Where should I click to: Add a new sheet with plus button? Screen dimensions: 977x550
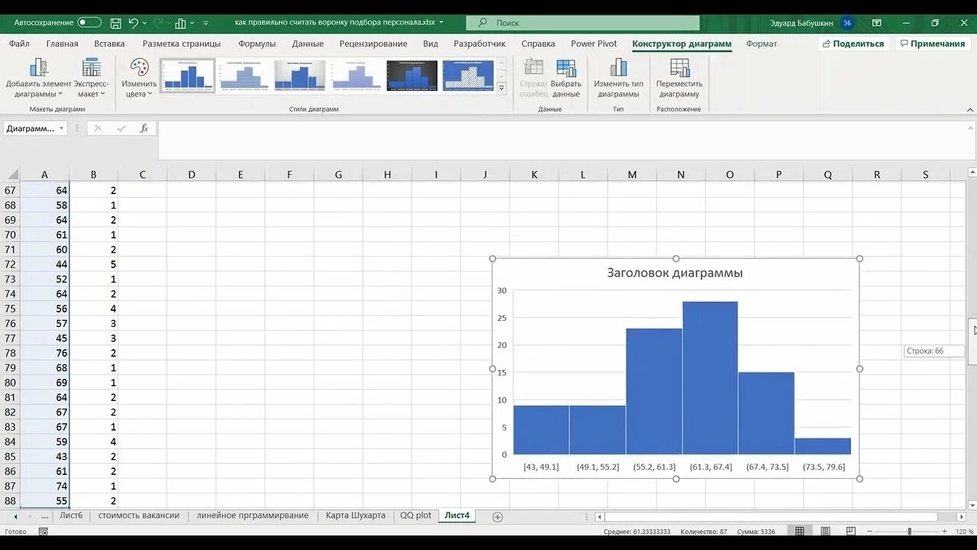point(498,517)
